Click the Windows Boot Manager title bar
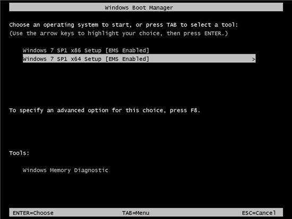The height and width of the screenshot is (219, 292). point(146,7)
